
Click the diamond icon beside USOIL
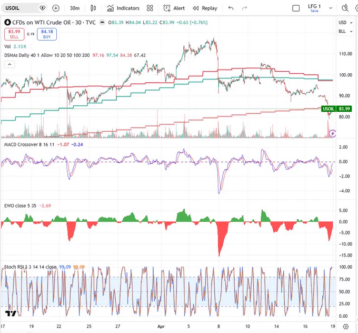coord(42,8)
